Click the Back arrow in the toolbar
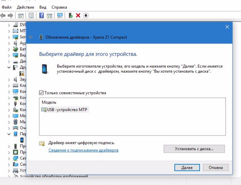 click(x=3, y=16)
